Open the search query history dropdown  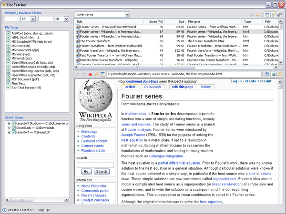pos(127,15)
